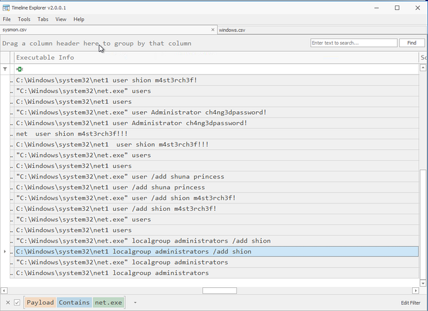
Task: Click the Find button
Action: pyautogui.click(x=411, y=43)
